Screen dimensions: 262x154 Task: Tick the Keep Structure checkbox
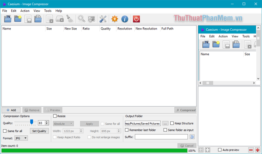[172, 123]
